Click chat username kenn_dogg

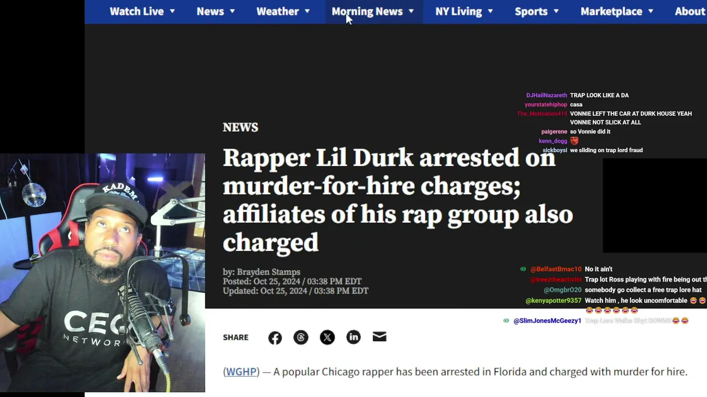(553, 141)
